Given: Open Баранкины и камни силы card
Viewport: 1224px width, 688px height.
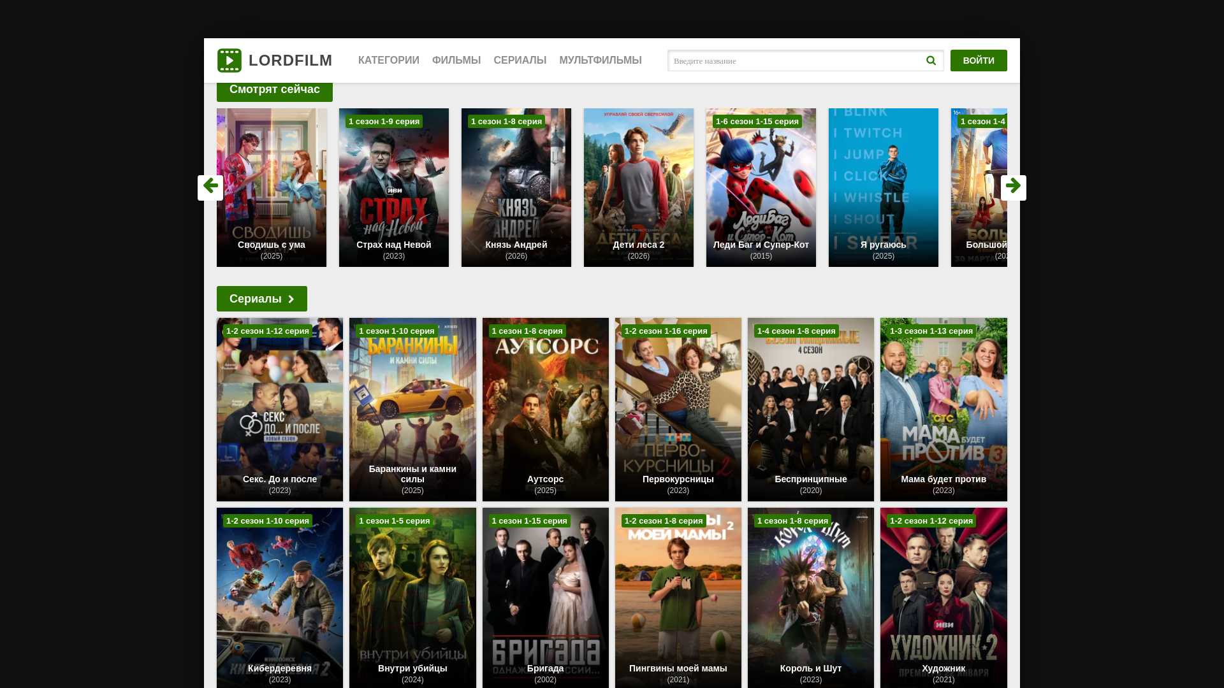Looking at the screenshot, I should 412,410.
